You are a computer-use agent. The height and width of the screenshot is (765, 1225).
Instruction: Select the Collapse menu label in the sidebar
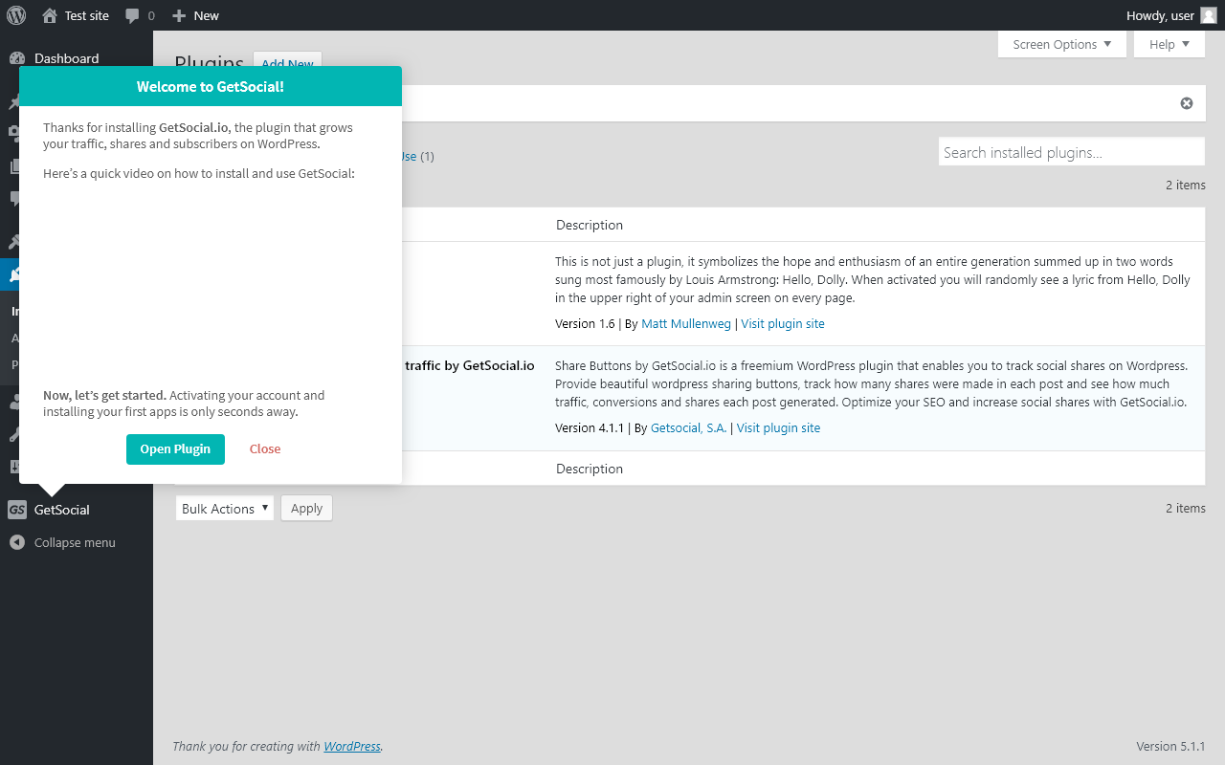[75, 542]
